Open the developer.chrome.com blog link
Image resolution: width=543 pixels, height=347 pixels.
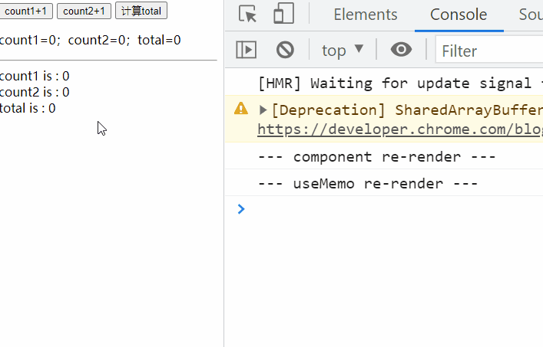(399, 129)
